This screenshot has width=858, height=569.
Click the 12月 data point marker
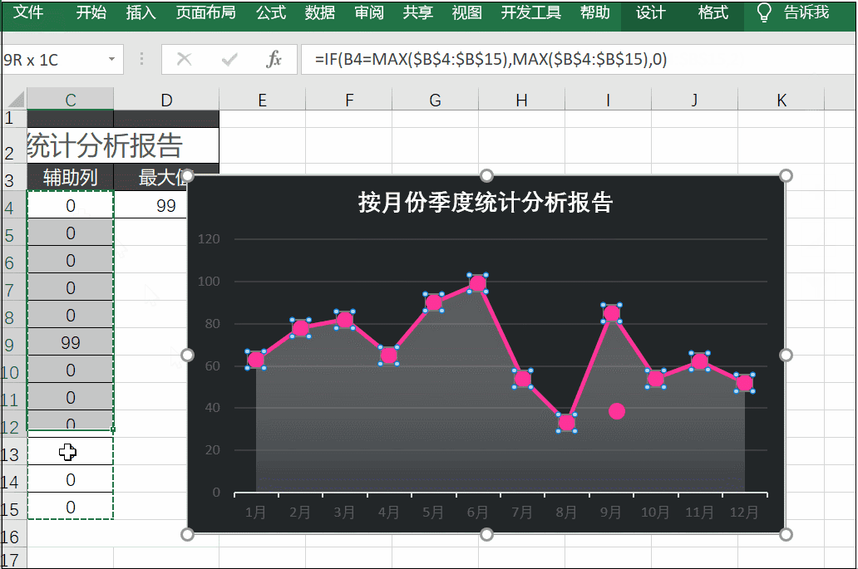pyautogui.click(x=744, y=383)
